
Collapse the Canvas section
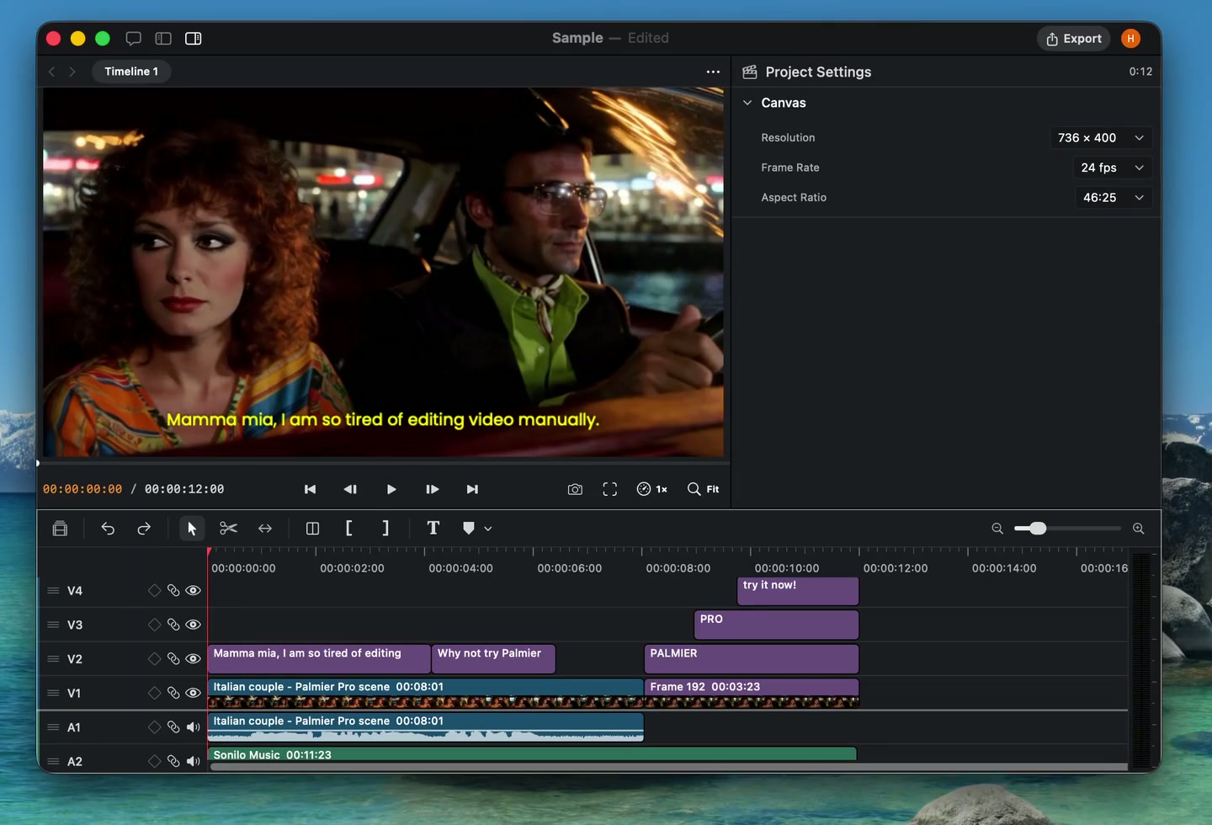click(747, 103)
